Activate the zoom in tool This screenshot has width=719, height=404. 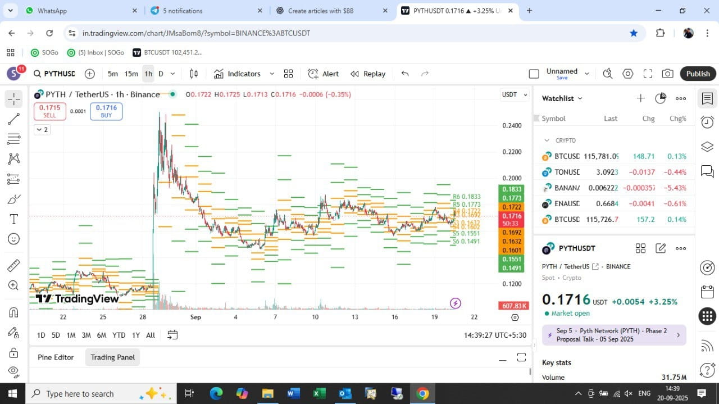click(14, 285)
